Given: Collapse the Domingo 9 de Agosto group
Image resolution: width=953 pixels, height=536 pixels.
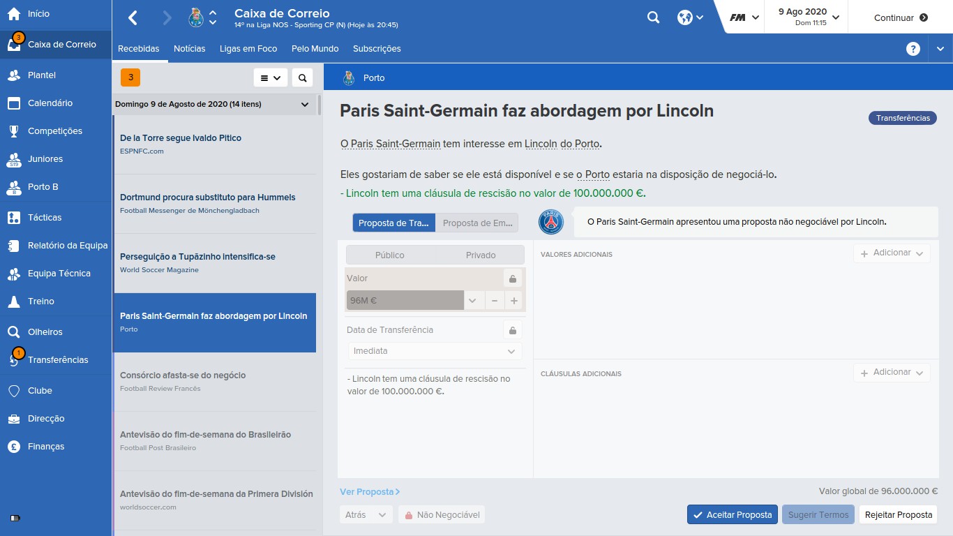Looking at the screenshot, I should 304,105.
